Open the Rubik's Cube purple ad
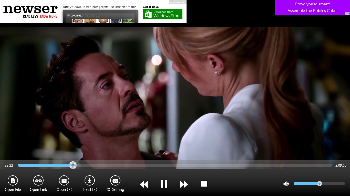 (x=312, y=7)
